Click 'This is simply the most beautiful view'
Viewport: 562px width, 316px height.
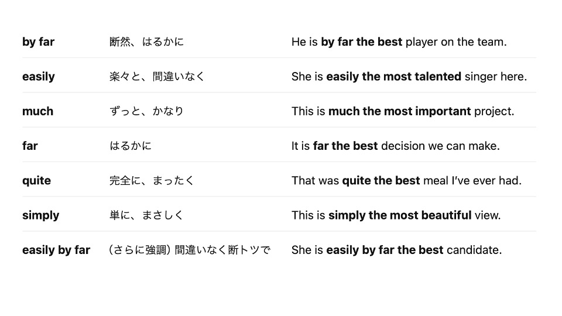tap(396, 215)
